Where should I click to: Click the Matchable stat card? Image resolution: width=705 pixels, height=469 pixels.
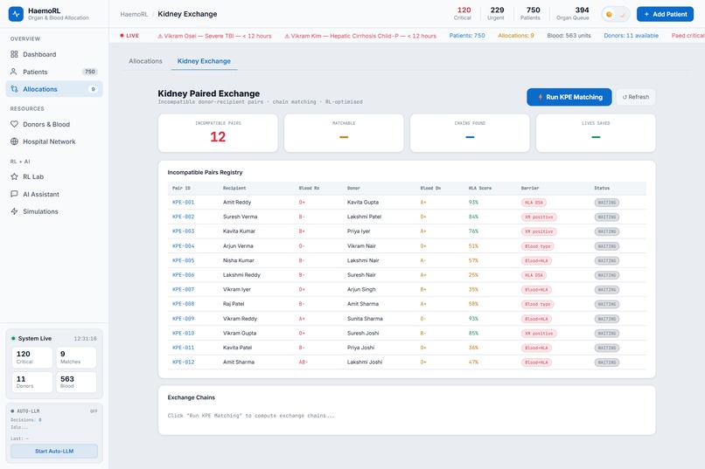(344, 133)
